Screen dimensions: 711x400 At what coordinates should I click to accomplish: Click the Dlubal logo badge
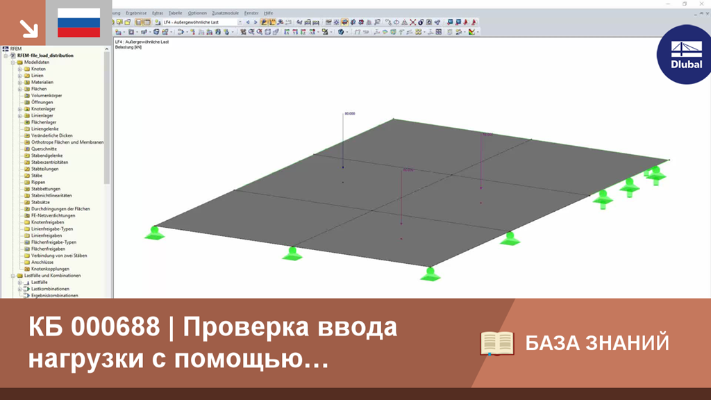(x=685, y=54)
